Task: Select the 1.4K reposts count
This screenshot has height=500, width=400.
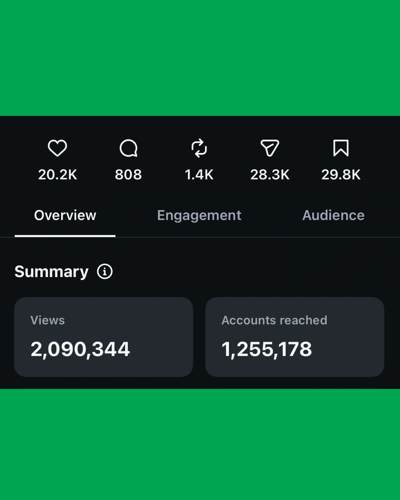Action: 199,174
